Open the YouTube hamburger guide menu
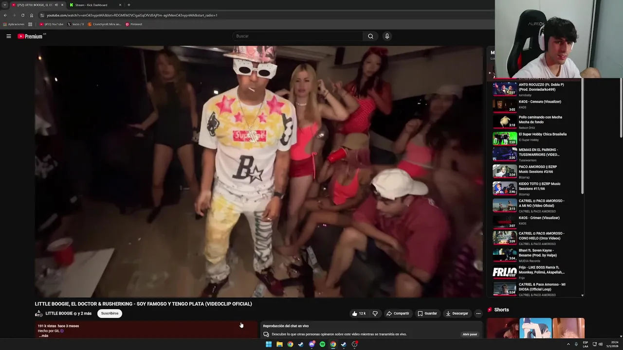This screenshot has width=623, height=350. [x=8, y=36]
